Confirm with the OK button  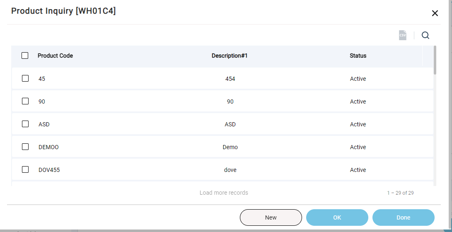[x=337, y=217]
